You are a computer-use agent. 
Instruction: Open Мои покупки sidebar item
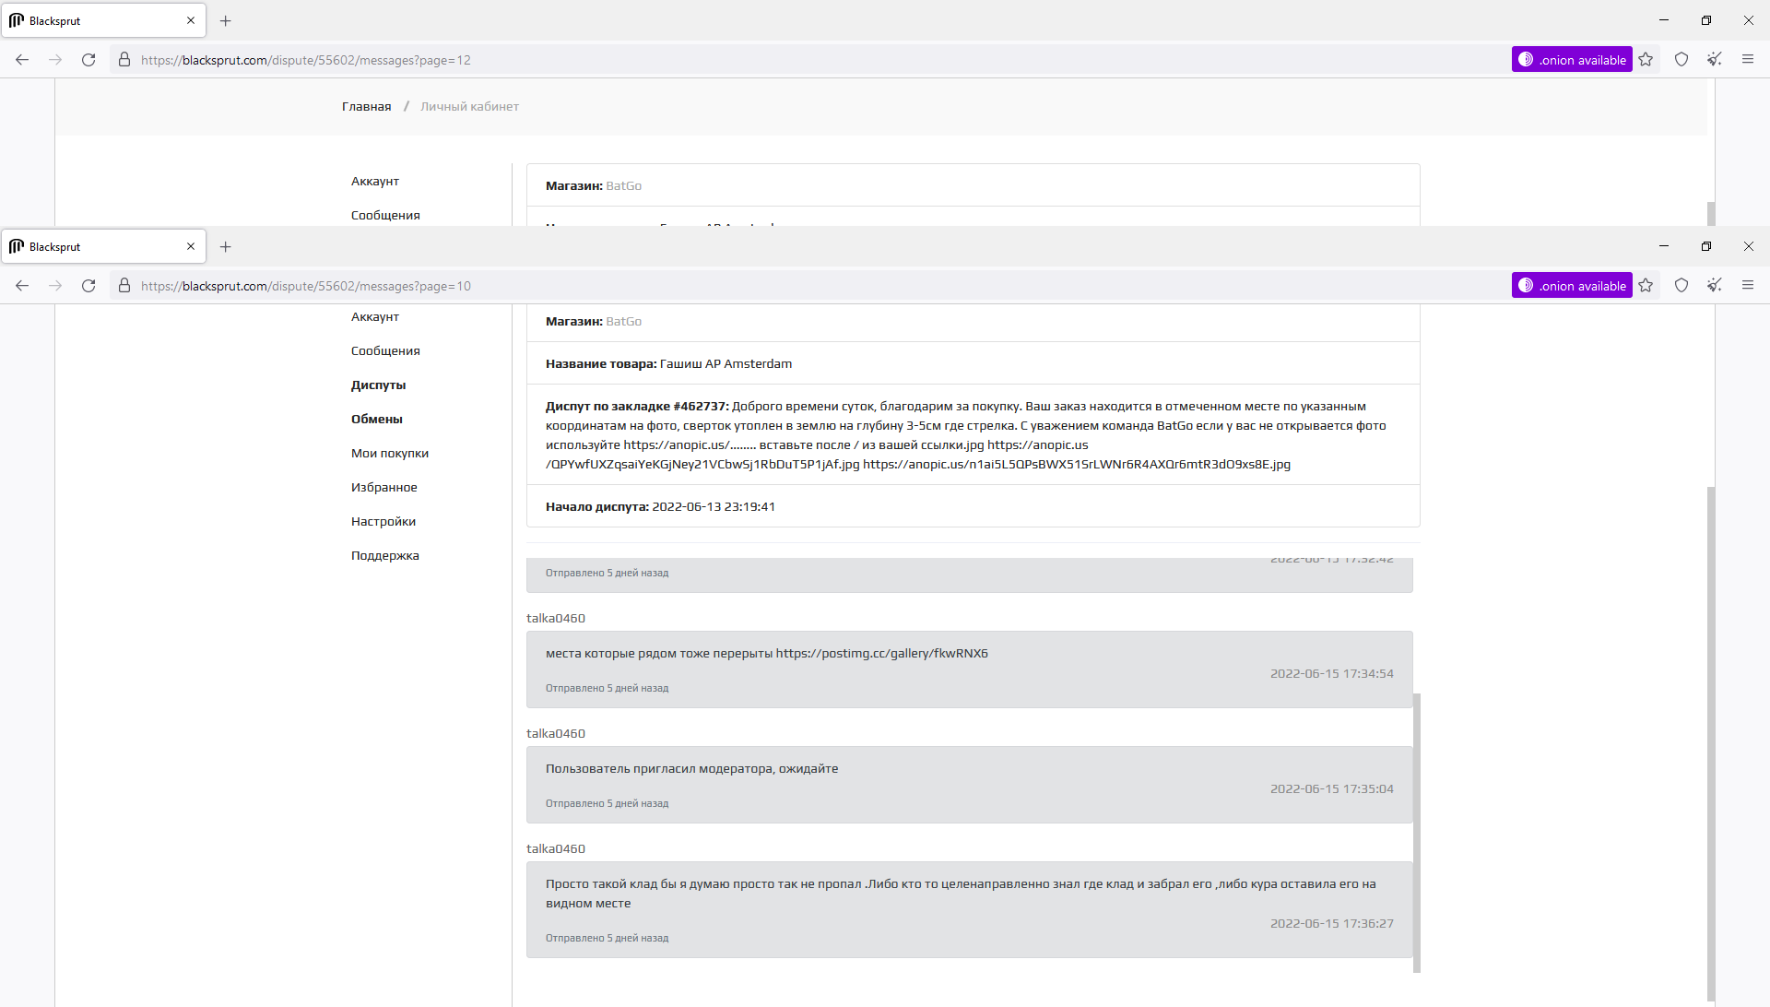(x=389, y=453)
